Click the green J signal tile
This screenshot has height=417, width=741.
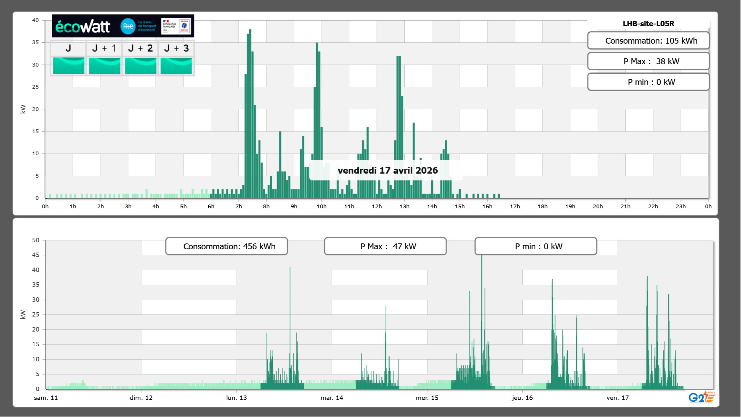point(69,66)
